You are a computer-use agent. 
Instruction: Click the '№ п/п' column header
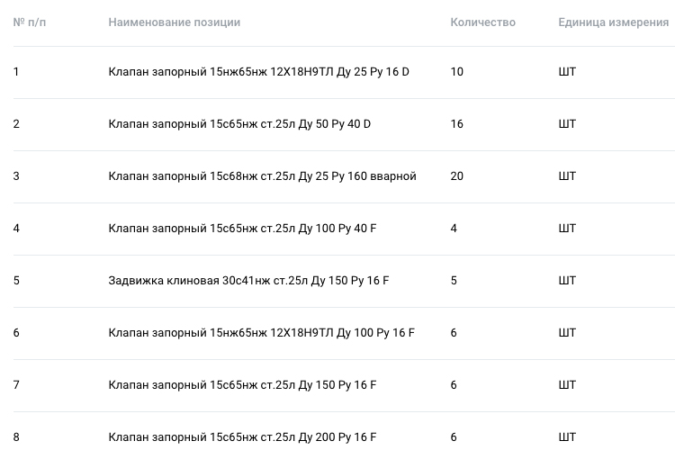point(30,22)
